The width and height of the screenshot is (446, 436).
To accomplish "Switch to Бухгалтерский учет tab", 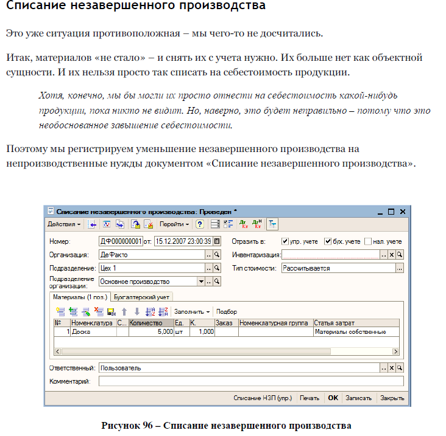I will coord(141,297).
